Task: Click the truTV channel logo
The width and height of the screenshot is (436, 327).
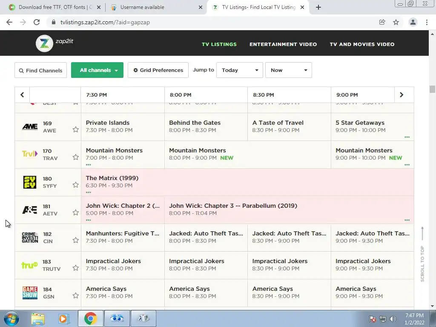Action: (x=30, y=265)
